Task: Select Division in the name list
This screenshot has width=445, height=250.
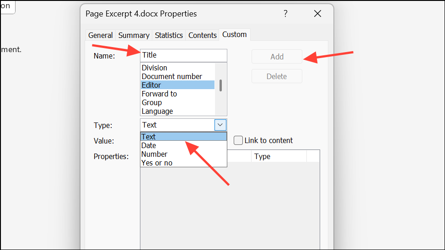Action: pyautogui.click(x=155, y=68)
